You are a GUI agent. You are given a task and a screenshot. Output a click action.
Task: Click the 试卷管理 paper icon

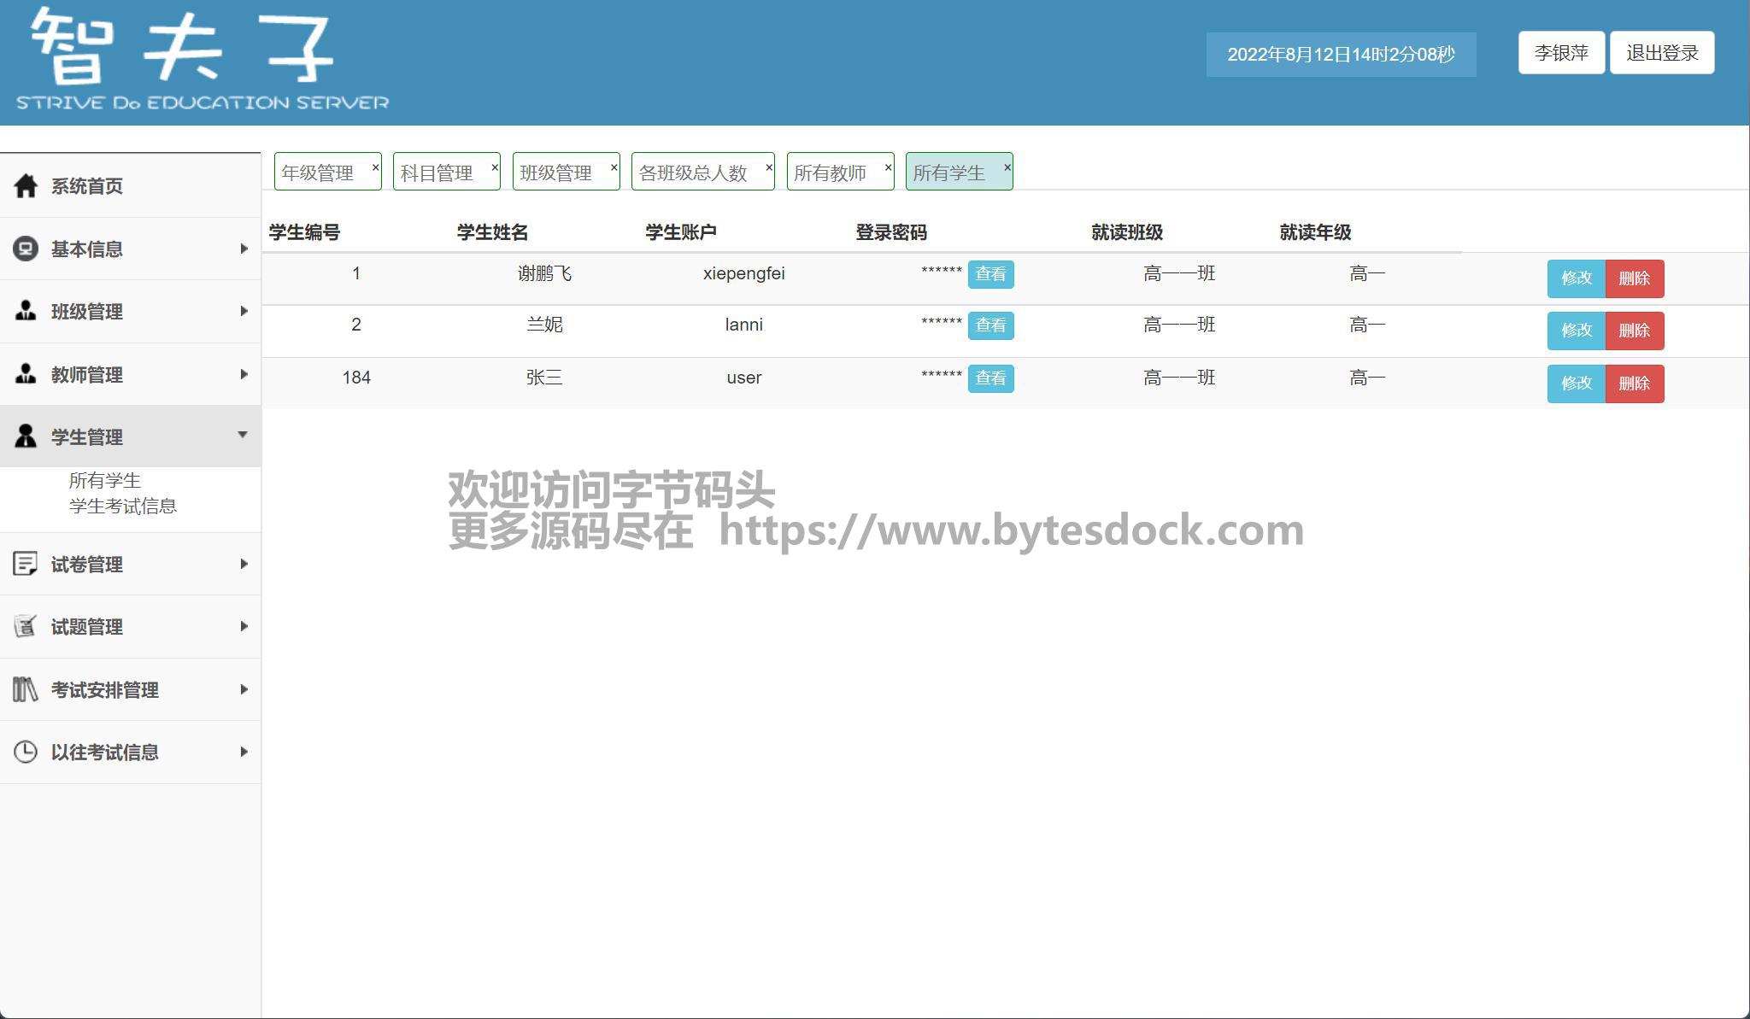coord(26,564)
